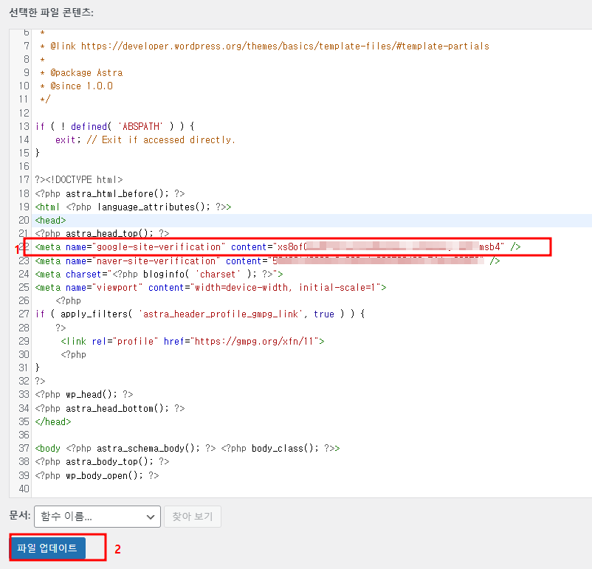Click the language_attributes() html line
This screenshot has height=569, width=592.
click(x=134, y=207)
